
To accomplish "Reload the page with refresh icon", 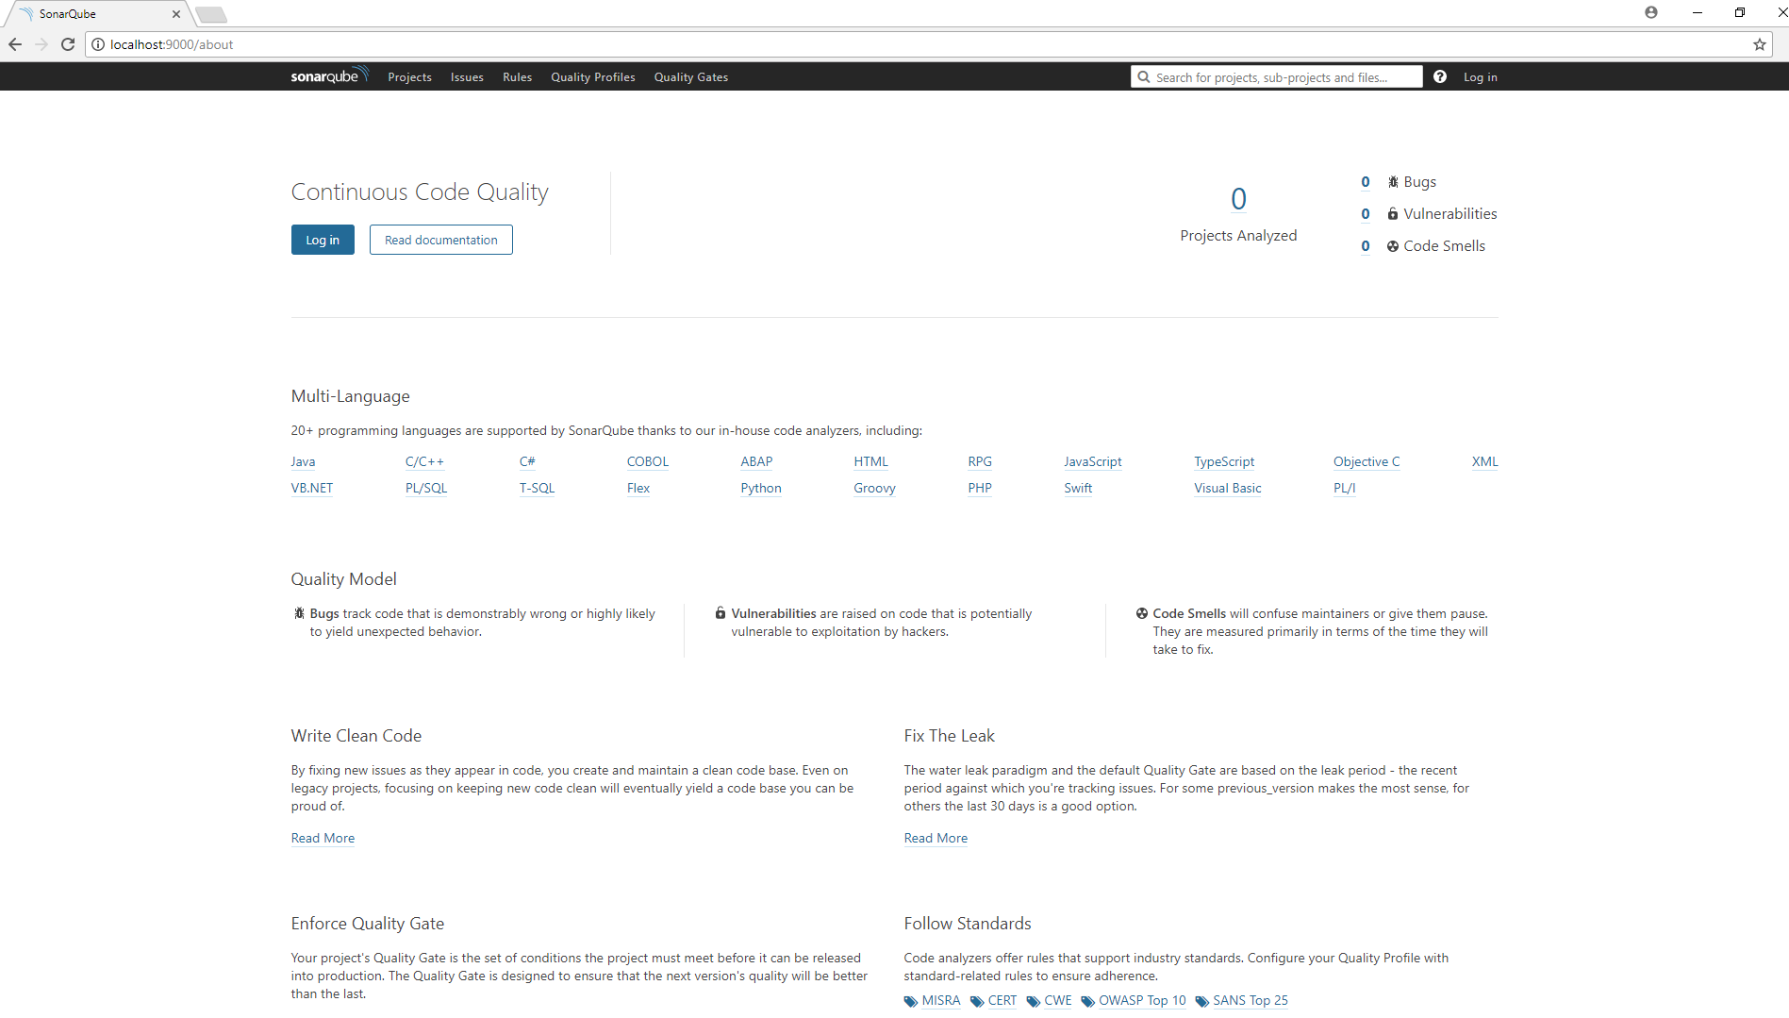I will pos(68,44).
